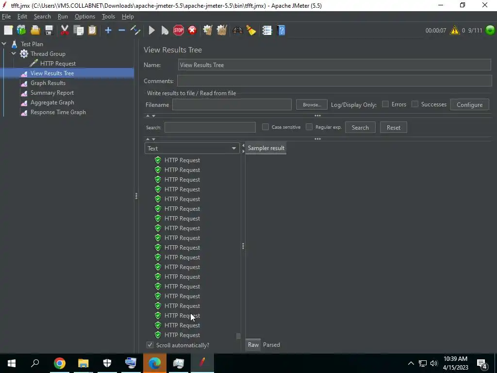Select the Parsed tab
The image size is (497, 373).
click(271, 345)
